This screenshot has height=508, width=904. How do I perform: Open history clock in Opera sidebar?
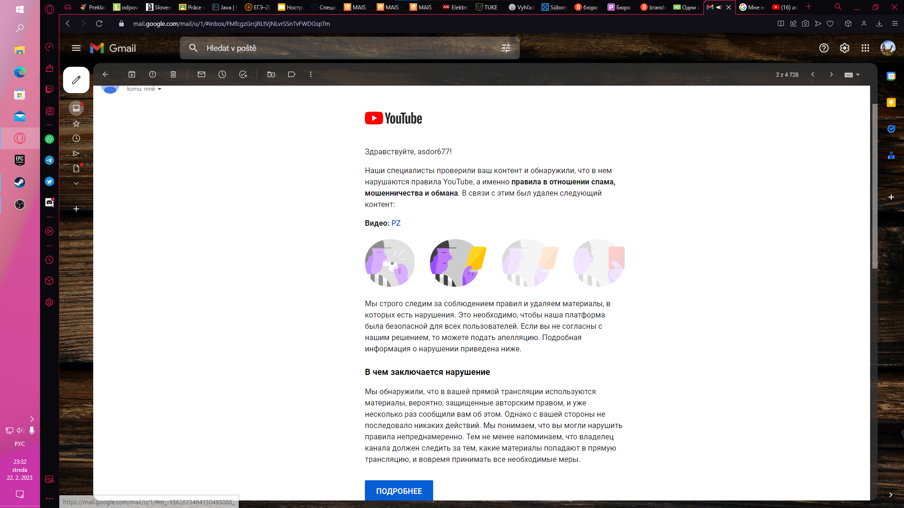(49, 260)
